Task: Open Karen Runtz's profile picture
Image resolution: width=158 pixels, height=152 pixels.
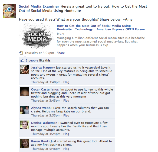Action: coord(25,143)
